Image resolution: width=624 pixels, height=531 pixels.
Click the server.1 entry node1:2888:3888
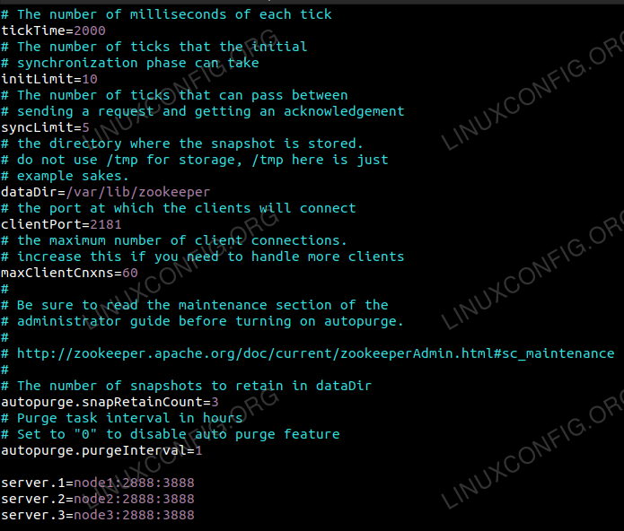[134, 483]
